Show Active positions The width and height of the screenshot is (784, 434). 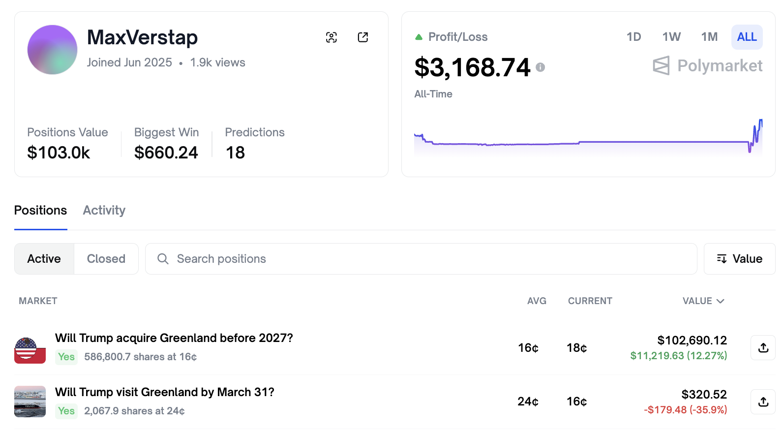pyautogui.click(x=44, y=259)
